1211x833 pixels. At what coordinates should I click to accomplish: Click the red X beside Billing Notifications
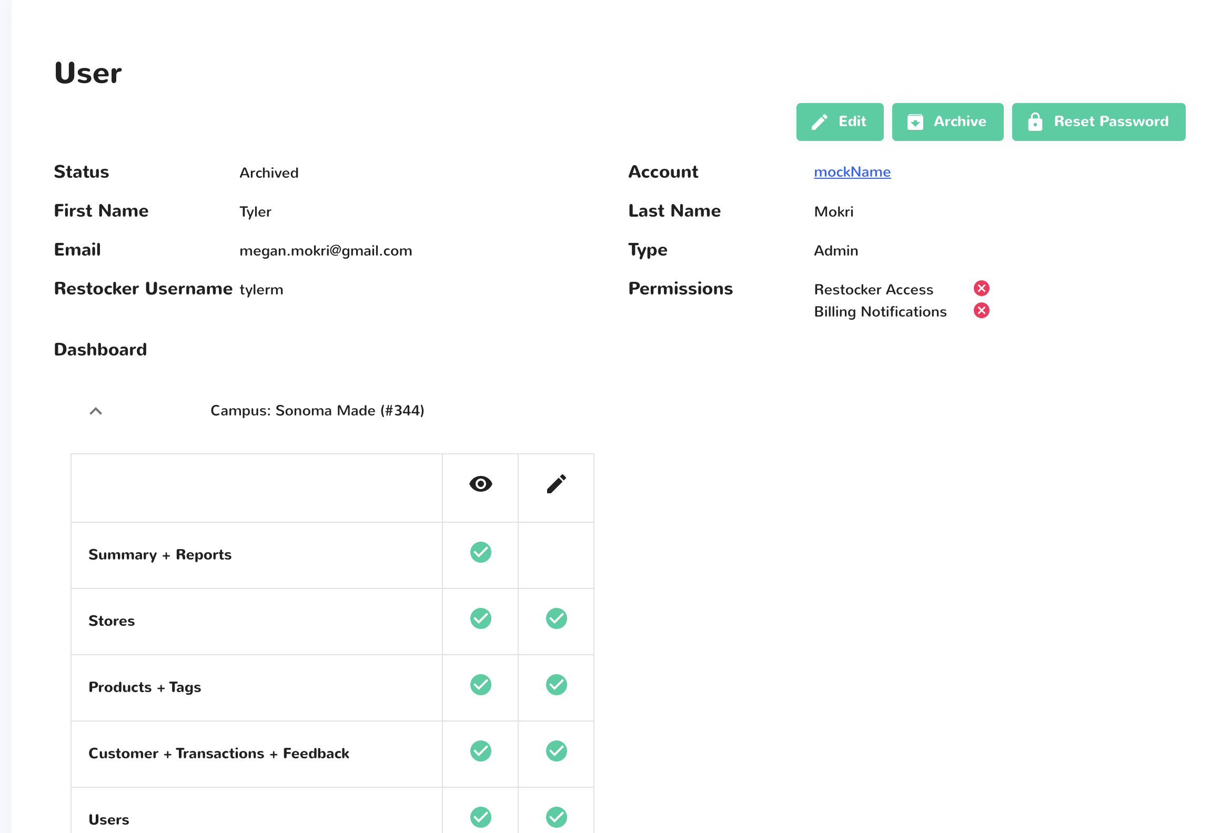(x=982, y=311)
